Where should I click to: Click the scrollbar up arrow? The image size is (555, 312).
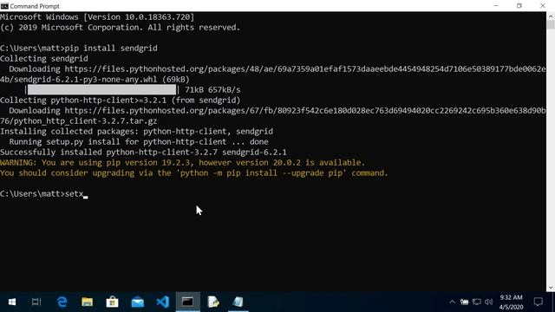pos(551,16)
